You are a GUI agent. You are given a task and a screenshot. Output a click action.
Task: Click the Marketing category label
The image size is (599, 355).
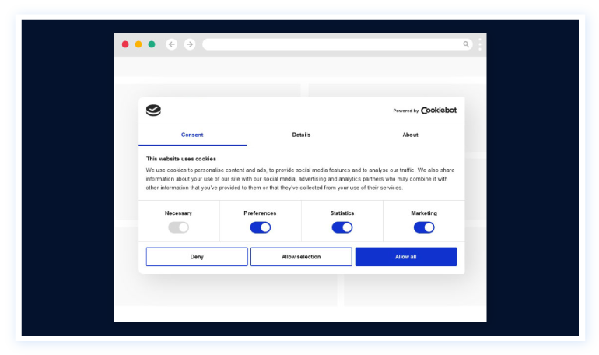(424, 213)
